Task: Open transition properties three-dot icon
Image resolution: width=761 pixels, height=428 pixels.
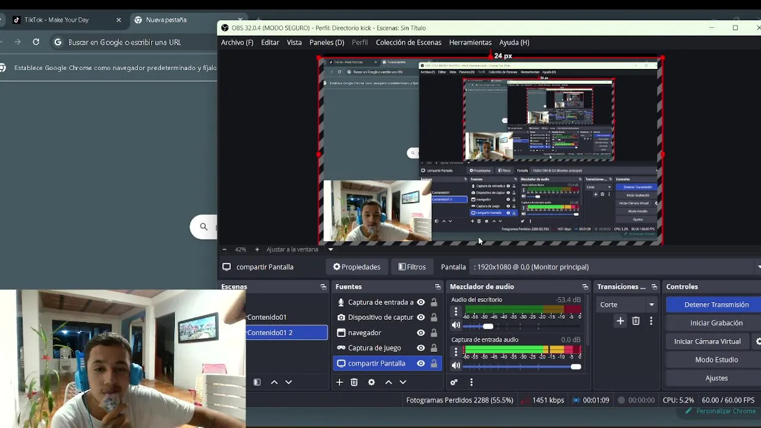Action: [651, 321]
